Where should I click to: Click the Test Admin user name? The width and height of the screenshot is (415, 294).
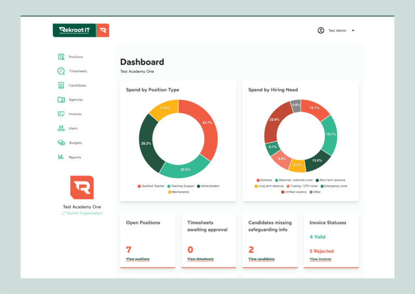pos(337,31)
